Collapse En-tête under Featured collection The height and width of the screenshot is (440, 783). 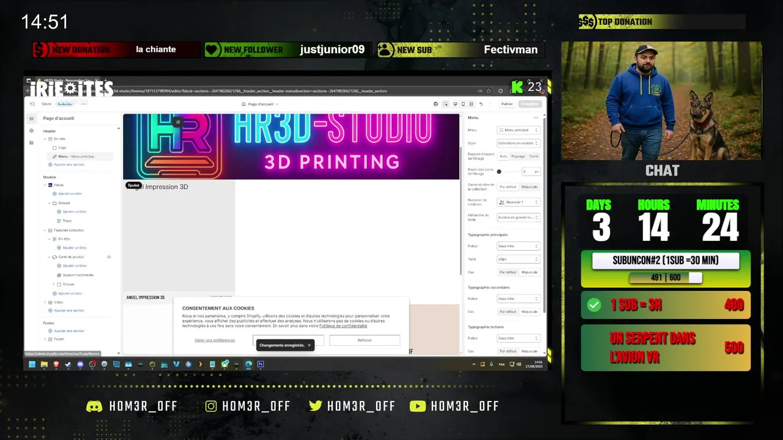(50, 239)
